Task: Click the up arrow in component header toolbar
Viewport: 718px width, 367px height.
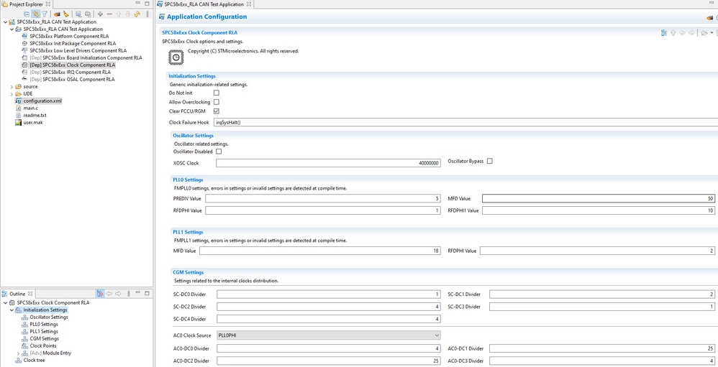Action: [673, 33]
